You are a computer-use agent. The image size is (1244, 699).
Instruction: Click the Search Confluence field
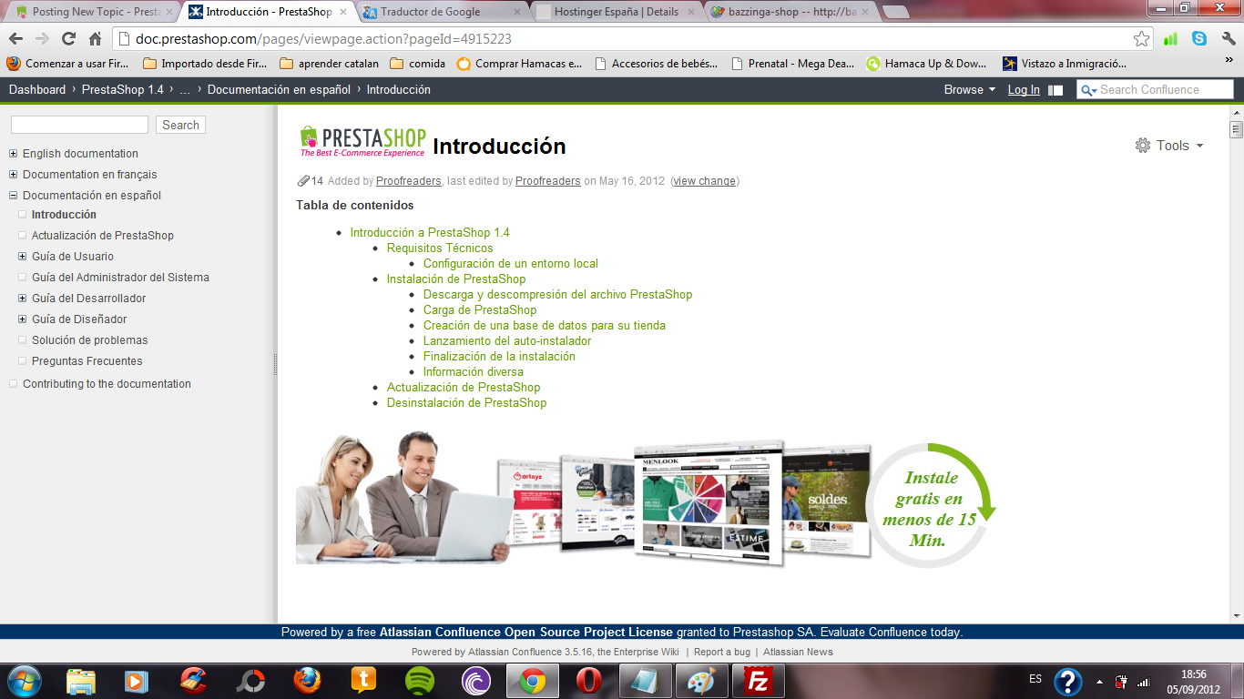pos(1155,89)
